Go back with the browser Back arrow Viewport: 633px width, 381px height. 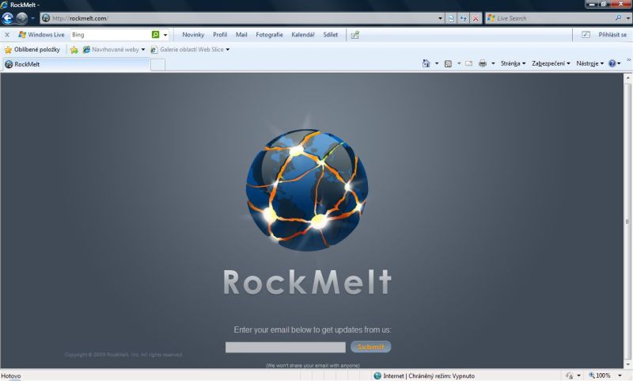point(8,18)
